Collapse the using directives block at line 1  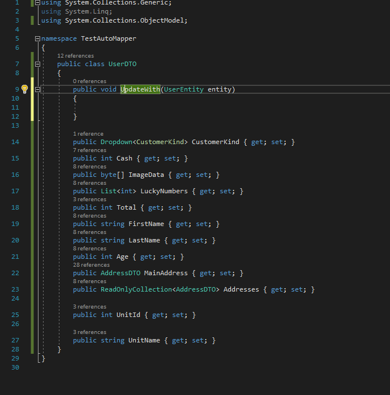[37, 3]
